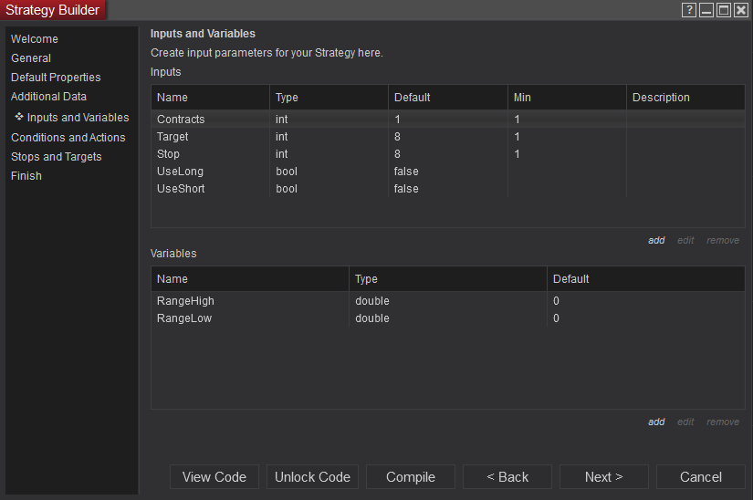753x500 pixels.
Task: Select the RangeHigh variable row
Action: (x=185, y=301)
